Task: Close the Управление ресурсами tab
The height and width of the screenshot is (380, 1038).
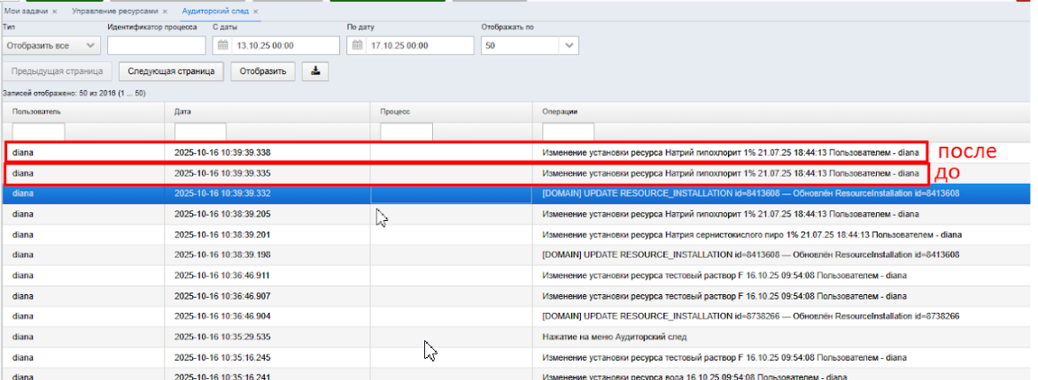Action: [165, 11]
